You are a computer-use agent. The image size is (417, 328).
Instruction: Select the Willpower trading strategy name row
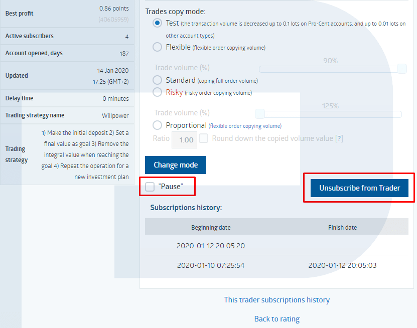[x=68, y=115]
